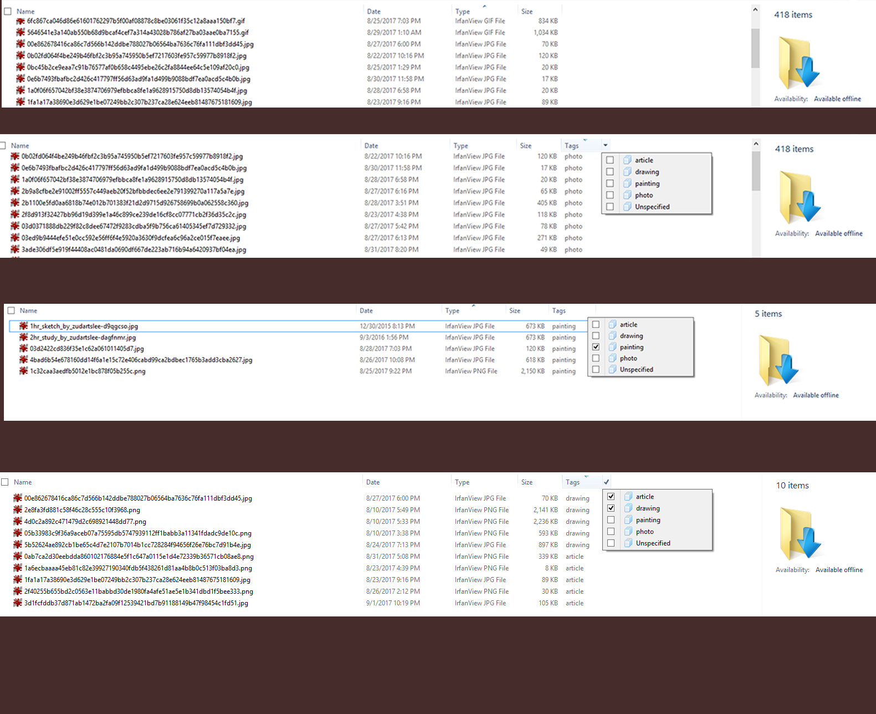This screenshot has height=714, width=876.
Task: Tick select-all checkbox in the 5-items Name header
Action: tap(11, 311)
